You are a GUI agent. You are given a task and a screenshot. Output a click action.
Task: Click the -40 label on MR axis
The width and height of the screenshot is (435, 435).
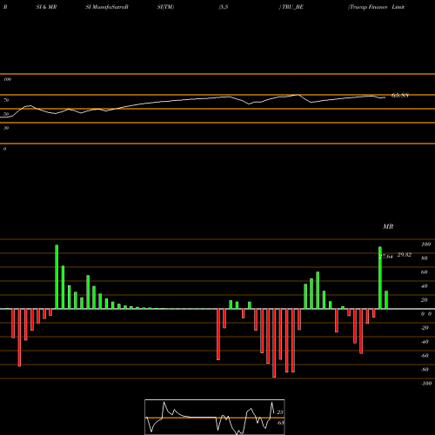(x=425, y=342)
